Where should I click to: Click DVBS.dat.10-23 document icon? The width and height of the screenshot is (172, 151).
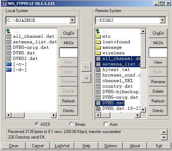[x=98, y=108]
